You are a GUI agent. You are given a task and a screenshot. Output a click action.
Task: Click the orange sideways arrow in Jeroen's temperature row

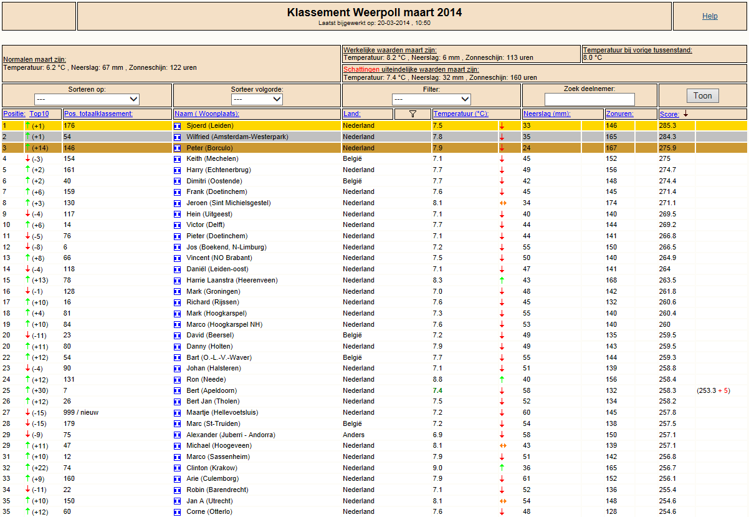(x=502, y=203)
